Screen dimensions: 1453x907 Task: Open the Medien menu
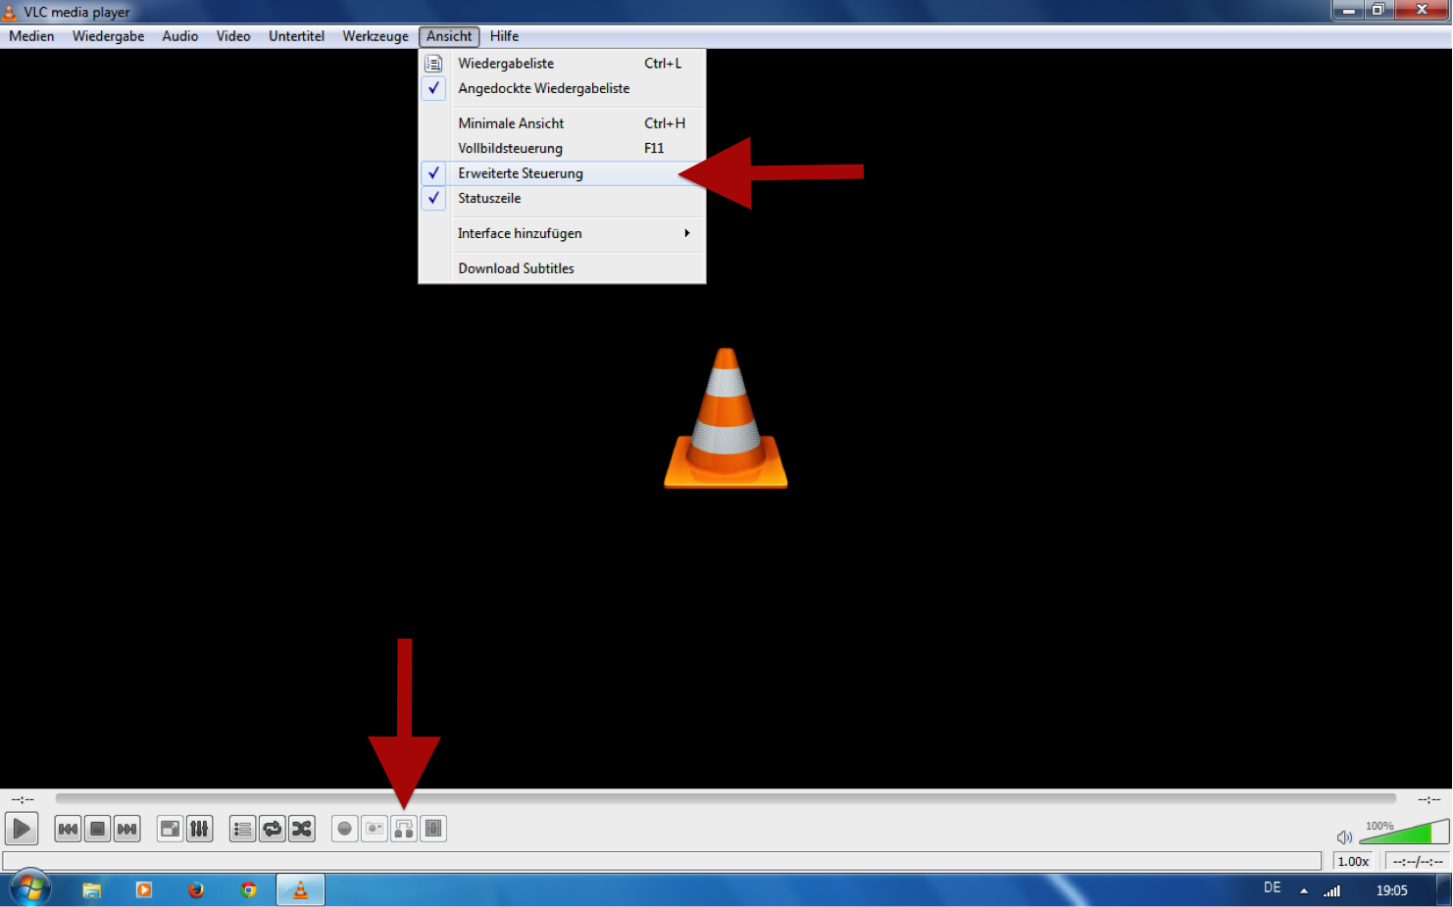click(31, 36)
